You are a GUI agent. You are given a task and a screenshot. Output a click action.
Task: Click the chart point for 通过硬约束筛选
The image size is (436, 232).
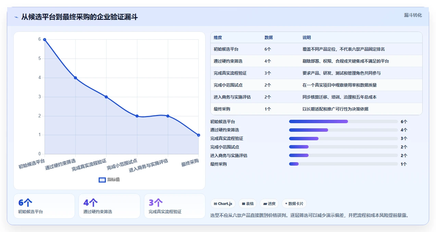click(x=75, y=78)
